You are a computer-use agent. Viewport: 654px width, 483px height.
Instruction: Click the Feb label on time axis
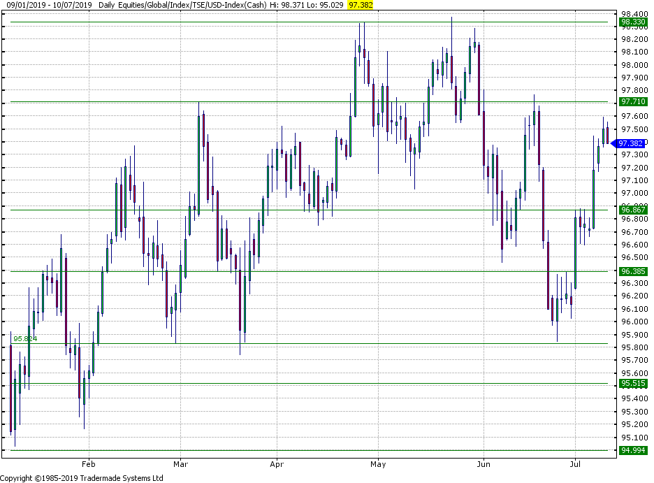click(x=88, y=463)
